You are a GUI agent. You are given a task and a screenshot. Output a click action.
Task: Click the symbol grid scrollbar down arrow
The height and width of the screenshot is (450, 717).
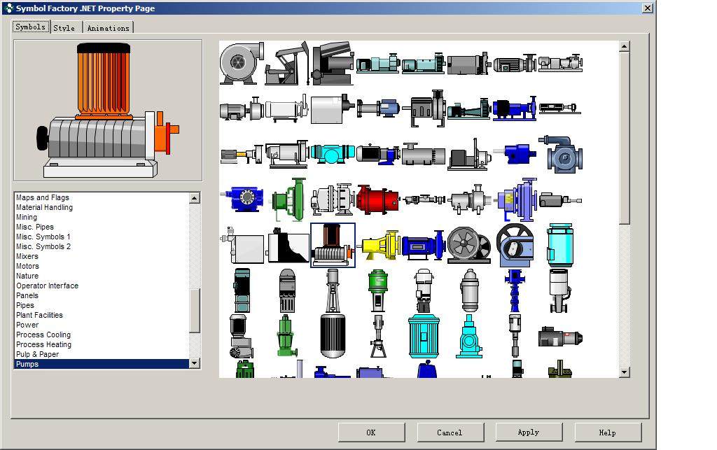pyautogui.click(x=622, y=372)
